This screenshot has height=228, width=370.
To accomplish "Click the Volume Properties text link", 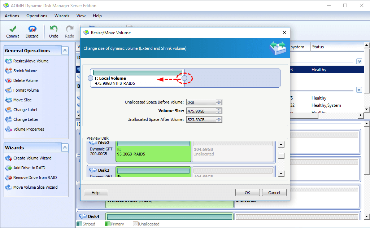I will pos(29,129).
